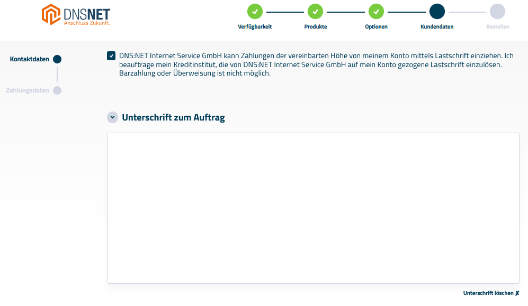Select the Kundendaten step circle
Image resolution: width=528 pixels, height=306 pixels.
(x=437, y=12)
